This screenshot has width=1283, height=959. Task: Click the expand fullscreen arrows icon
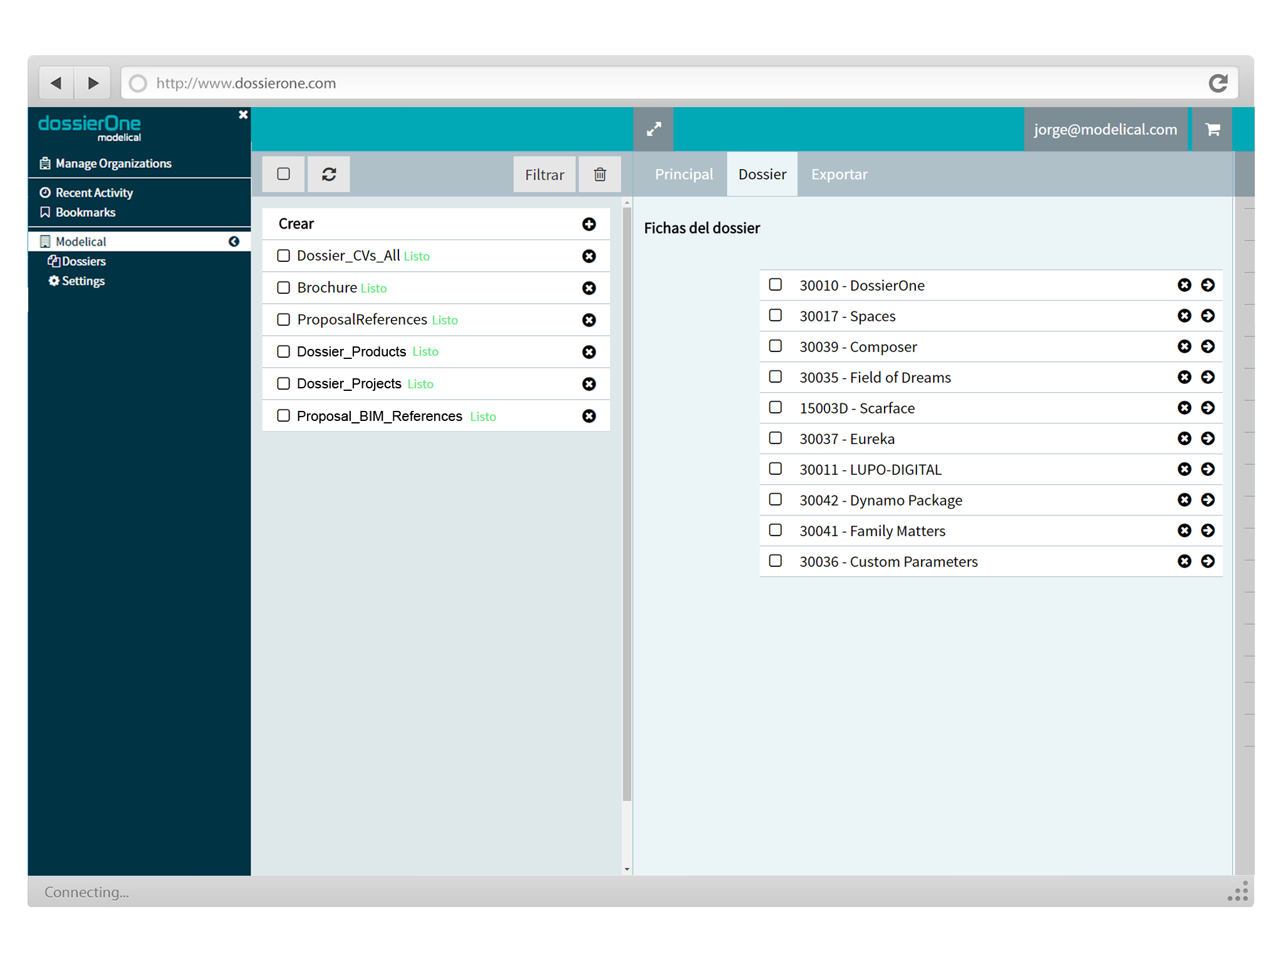tap(653, 129)
